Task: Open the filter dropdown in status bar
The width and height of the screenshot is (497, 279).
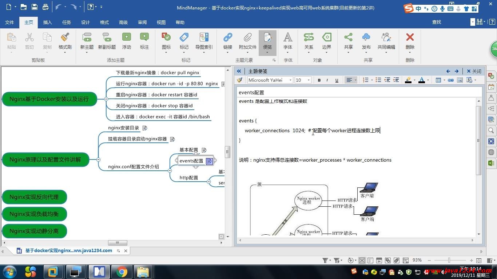Action: click(330, 260)
